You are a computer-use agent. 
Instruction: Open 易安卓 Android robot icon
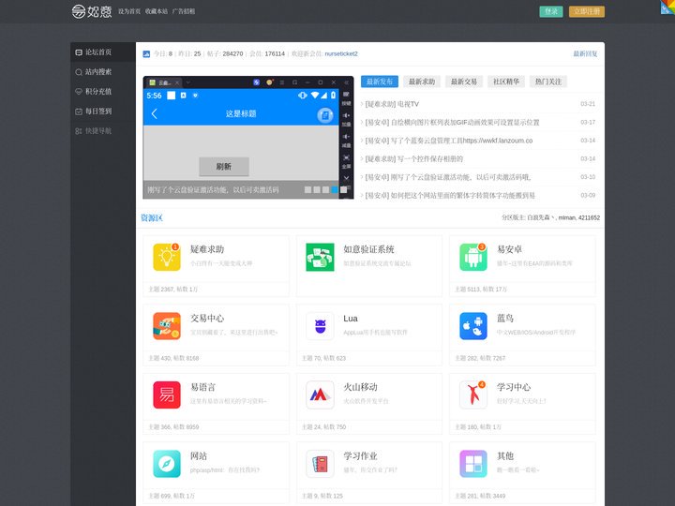tap(473, 257)
